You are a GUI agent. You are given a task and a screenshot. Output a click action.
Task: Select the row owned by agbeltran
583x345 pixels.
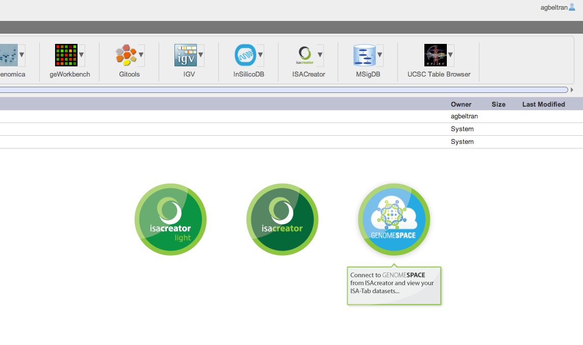point(292,116)
